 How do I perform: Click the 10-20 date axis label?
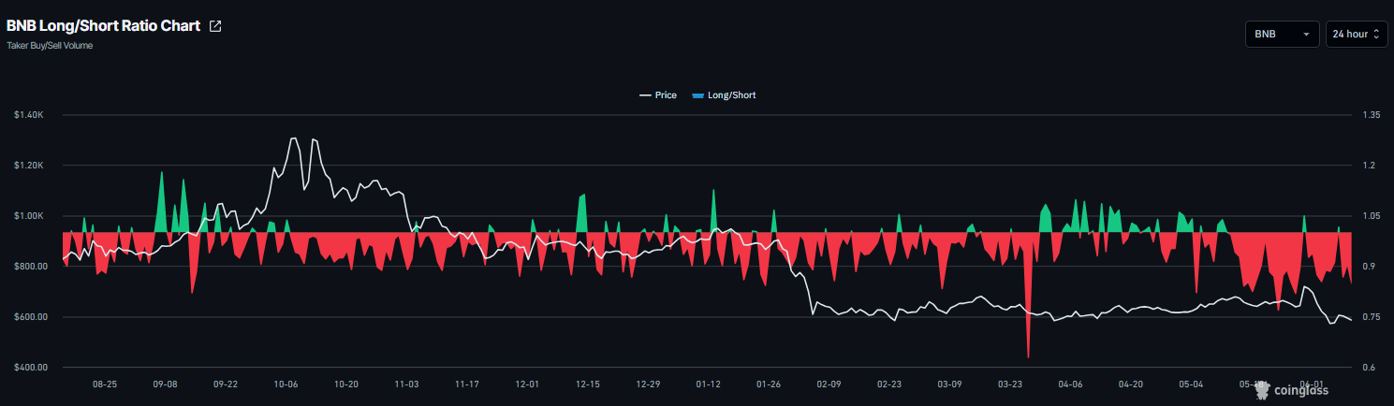[x=346, y=384]
